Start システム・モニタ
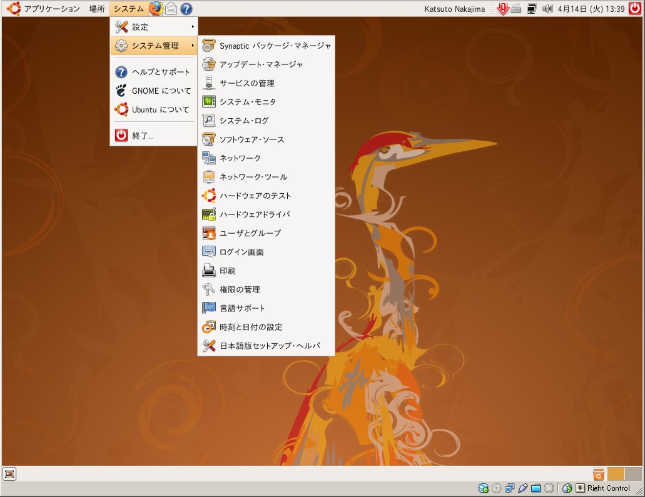This screenshot has height=497, width=645. pyautogui.click(x=266, y=101)
